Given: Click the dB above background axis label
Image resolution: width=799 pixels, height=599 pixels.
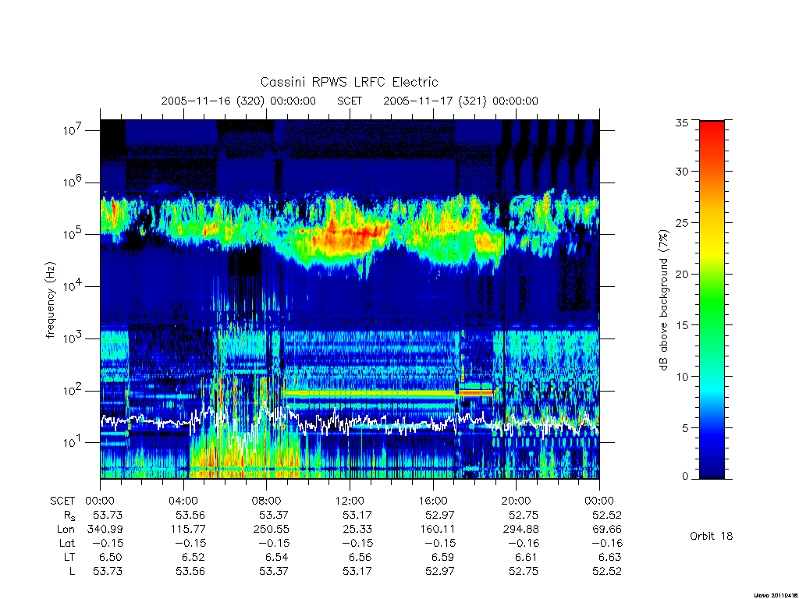Looking at the screenshot, I should pyautogui.click(x=663, y=299).
